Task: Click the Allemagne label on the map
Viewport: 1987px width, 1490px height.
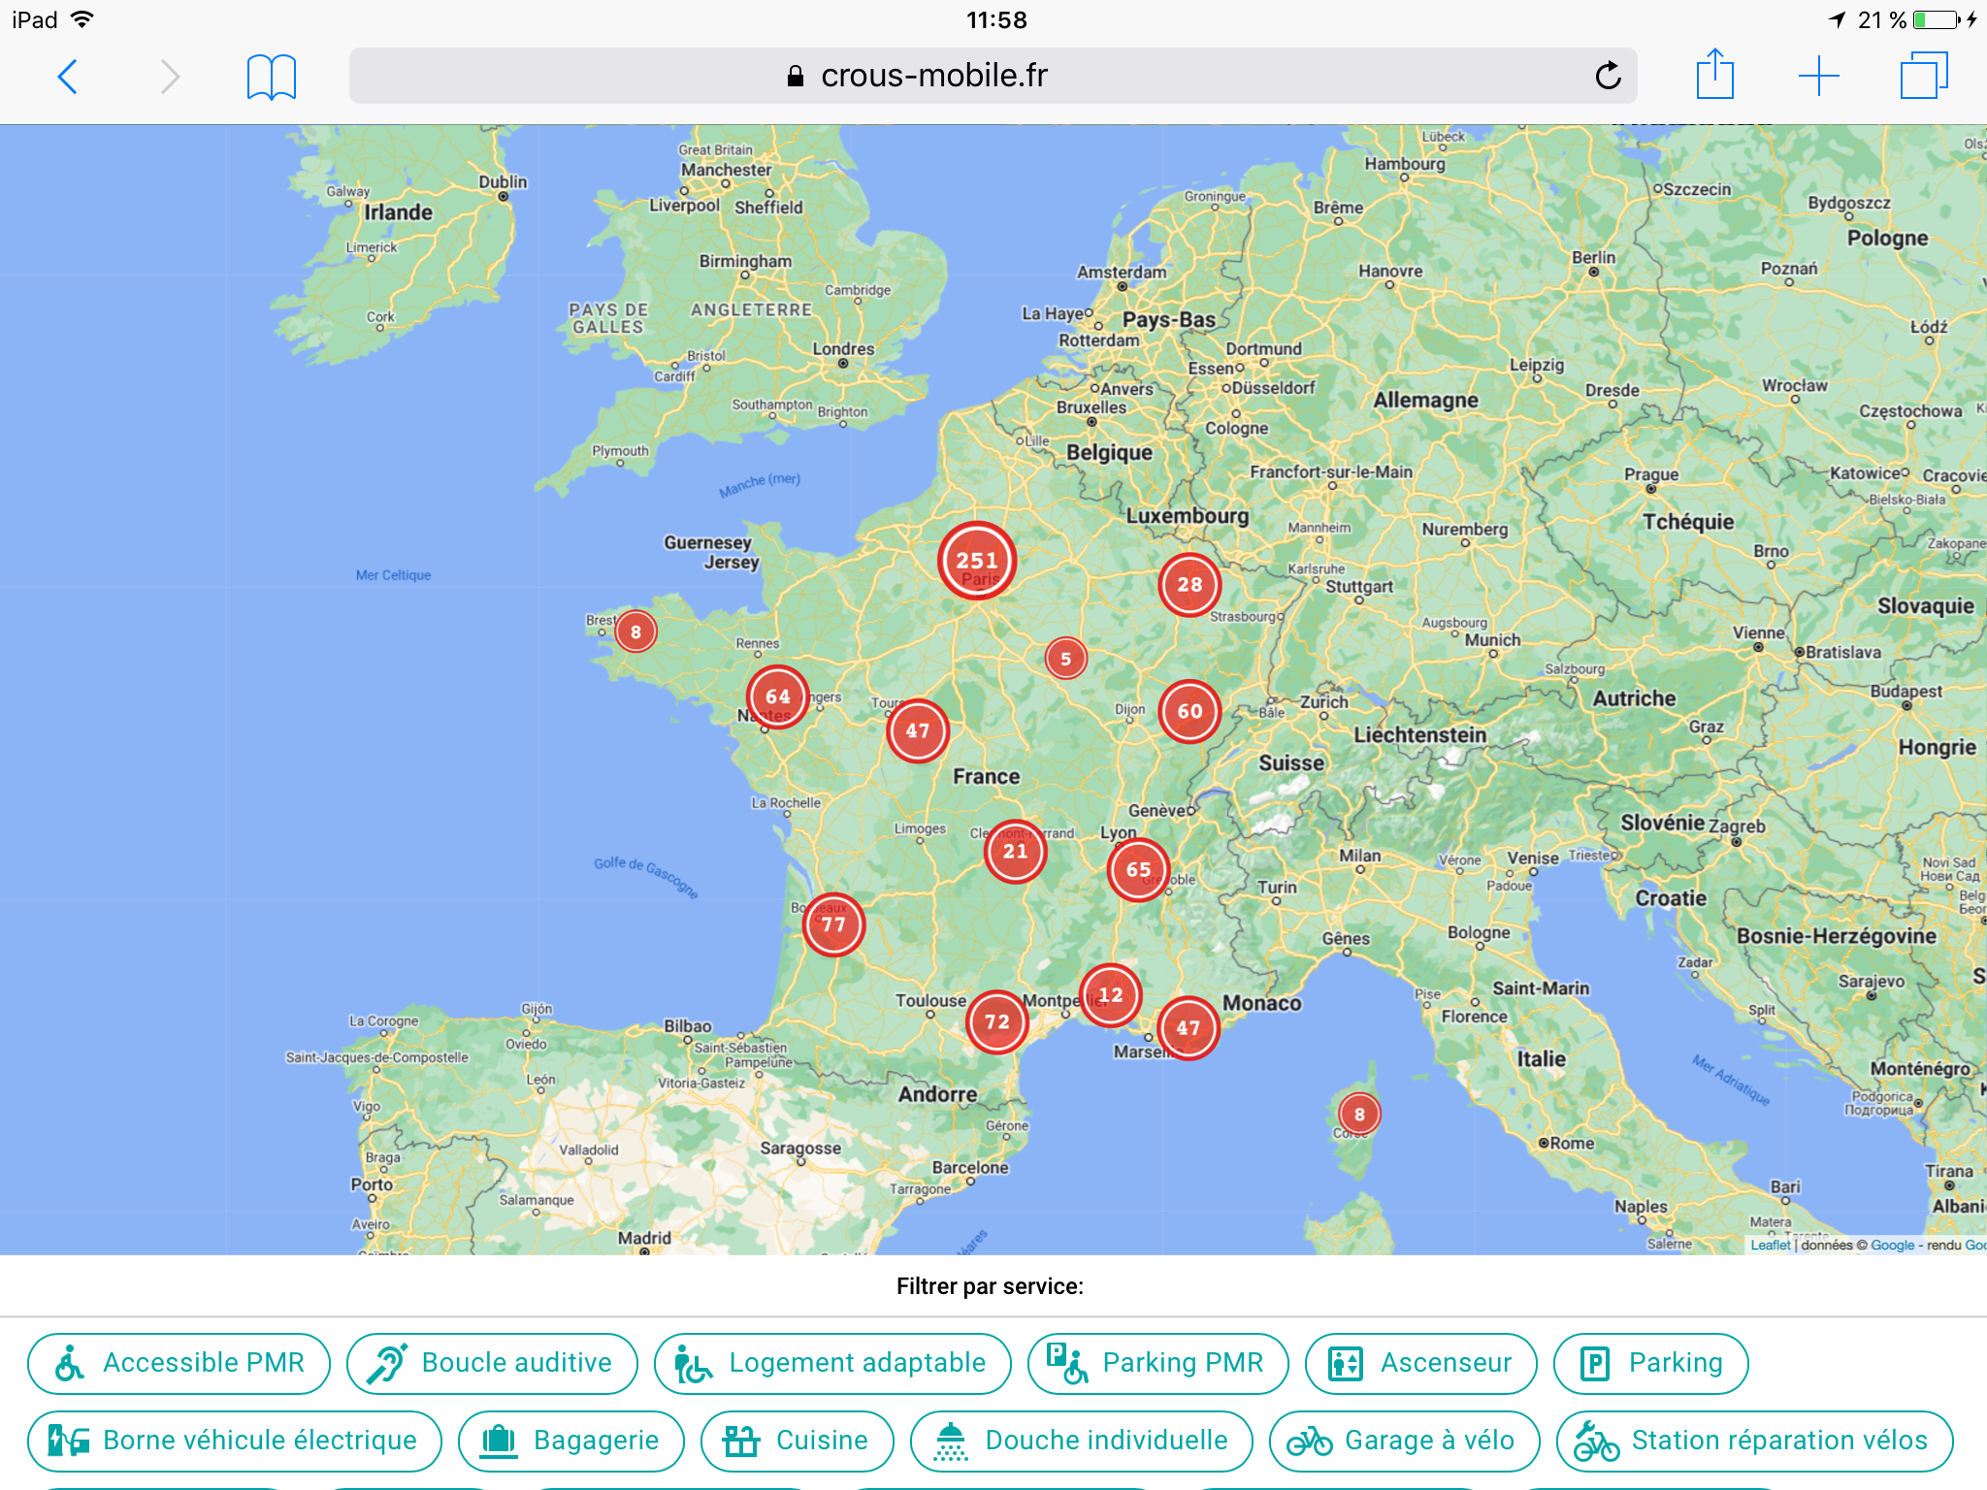Action: pyautogui.click(x=1426, y=400)
